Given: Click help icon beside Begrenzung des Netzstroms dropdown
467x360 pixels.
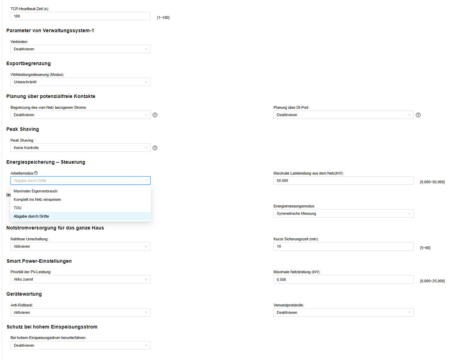Looking at the screenshot, I should coord(155,115).
